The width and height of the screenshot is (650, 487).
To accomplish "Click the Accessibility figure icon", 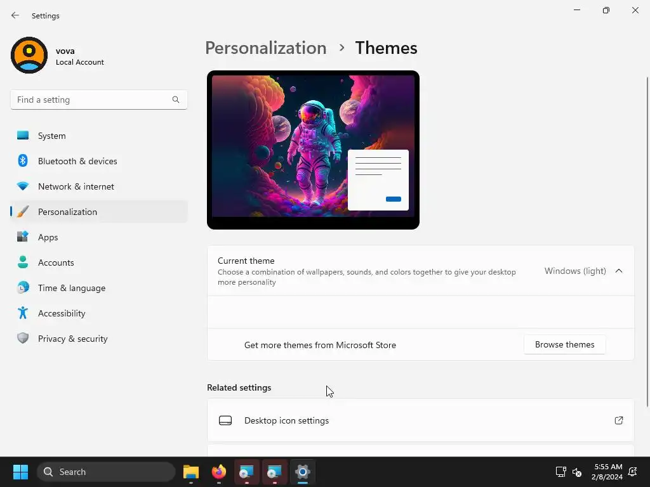I will (23, 313).
